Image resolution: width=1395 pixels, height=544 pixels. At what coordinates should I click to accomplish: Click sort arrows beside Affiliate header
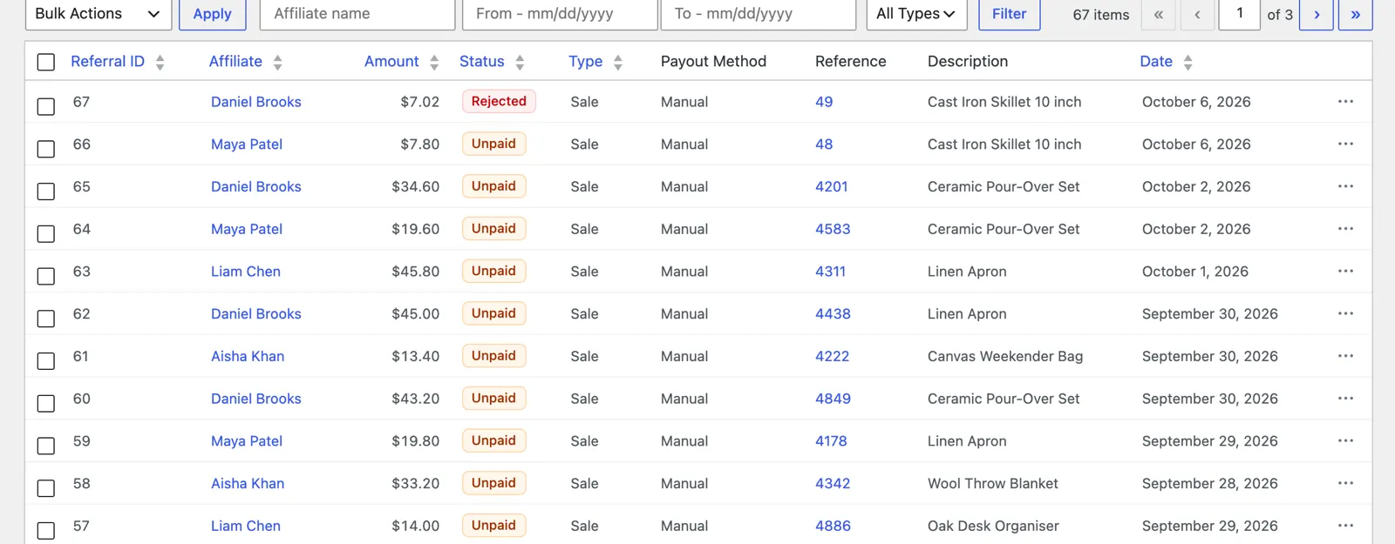pos(277,62)
